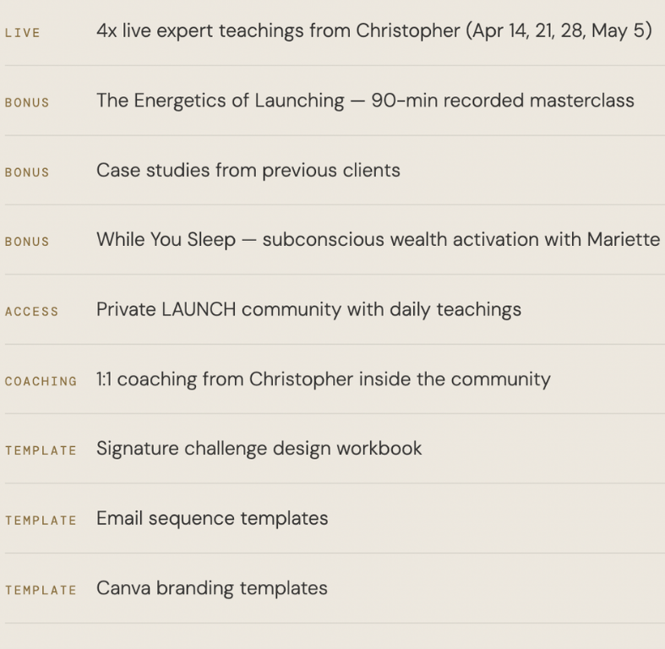Select '1:1 coaching from Christopher' item
Screen dimensions: 665x649
tap(323, 379)
